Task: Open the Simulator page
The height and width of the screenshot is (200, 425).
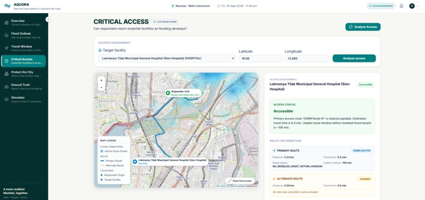Action: pyautogui.click(x=23, y=99)
